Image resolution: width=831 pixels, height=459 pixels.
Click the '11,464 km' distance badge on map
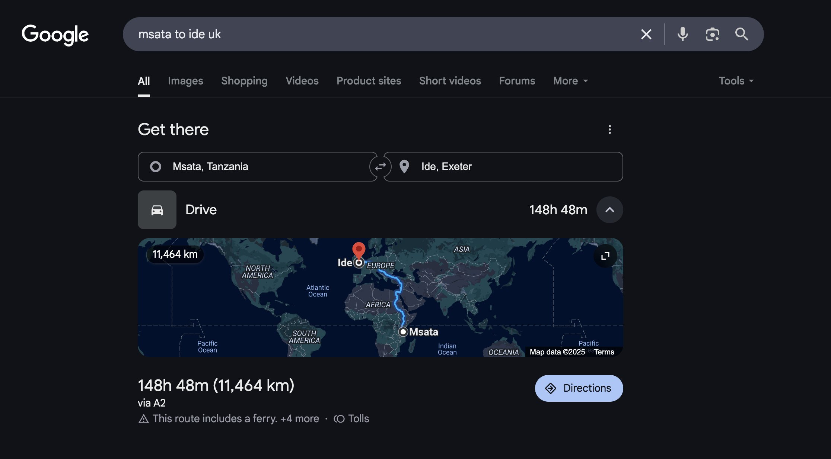click(x=175, y=254)
